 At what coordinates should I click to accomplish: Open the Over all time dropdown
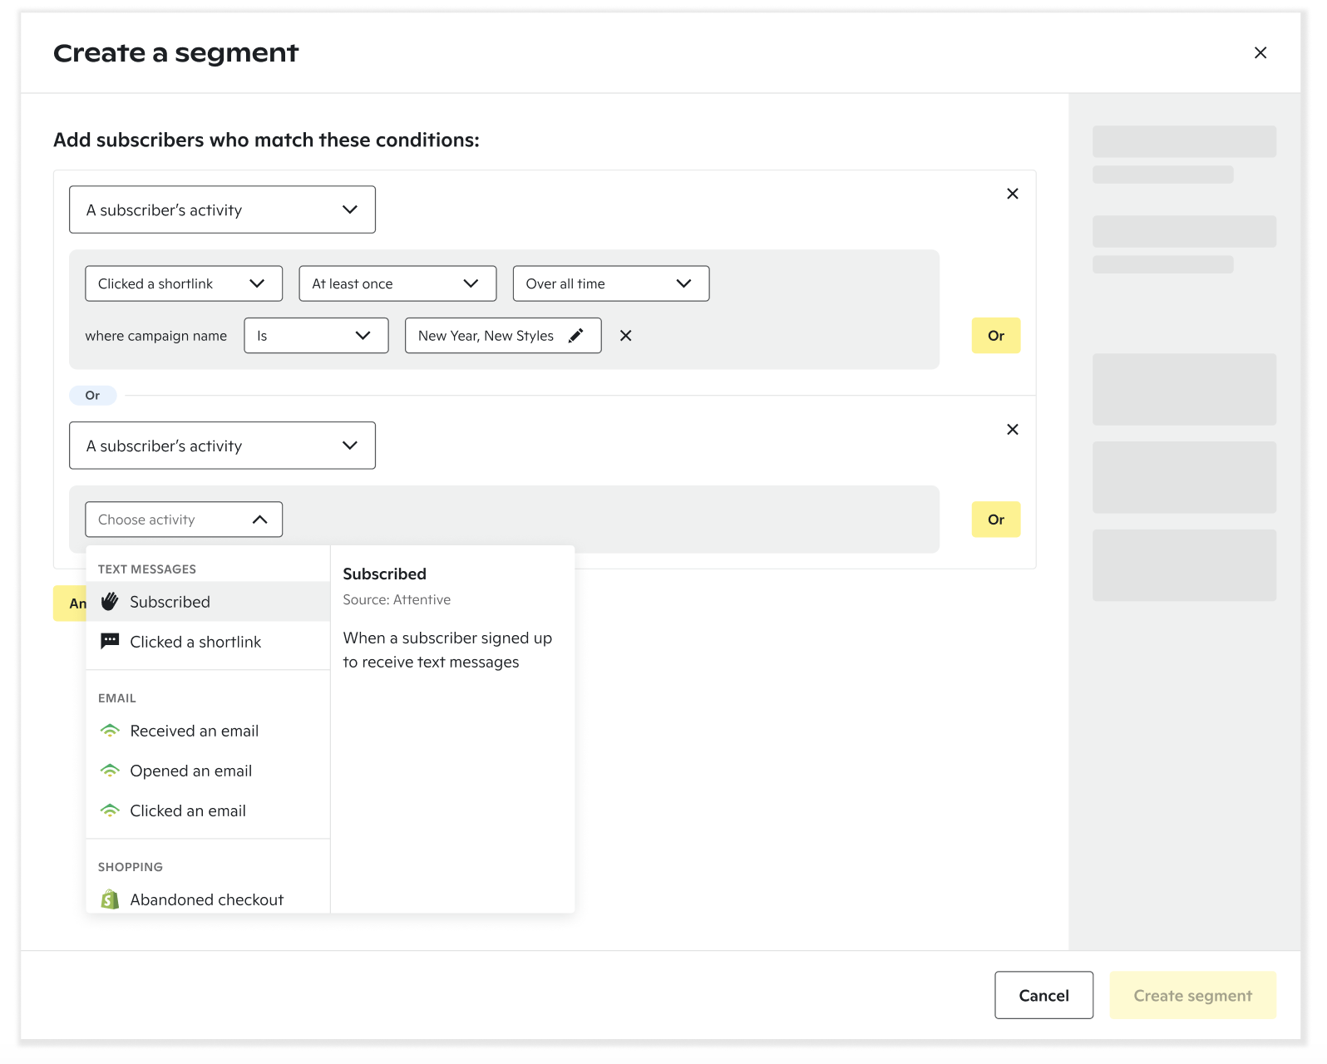coord(610,283)
